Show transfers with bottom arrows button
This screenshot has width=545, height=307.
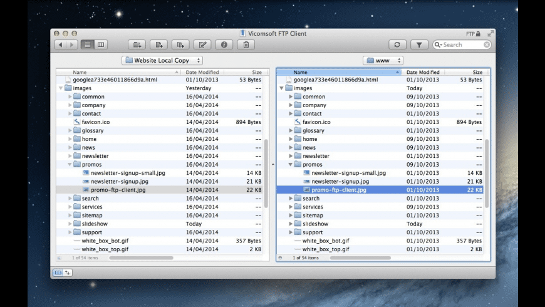[x=68, y=273]
